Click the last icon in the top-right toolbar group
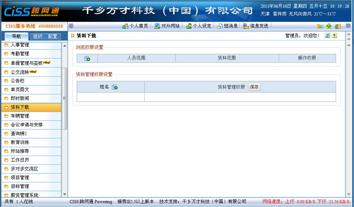354x207 pixels. (x=338, y=26)
